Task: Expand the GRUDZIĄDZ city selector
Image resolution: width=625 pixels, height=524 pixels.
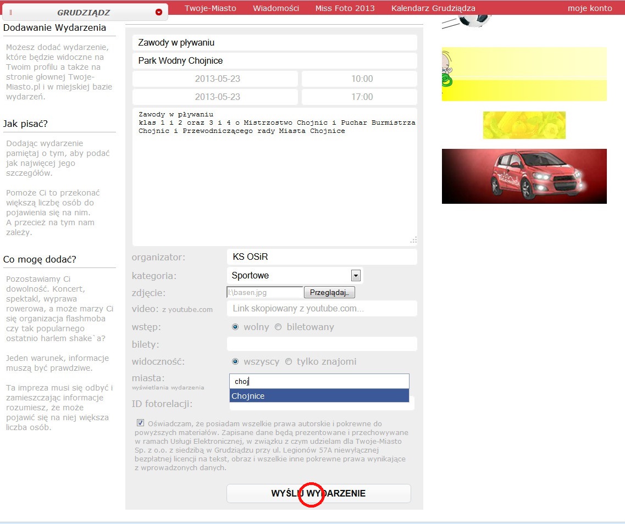Action: [x=84, y=12]
